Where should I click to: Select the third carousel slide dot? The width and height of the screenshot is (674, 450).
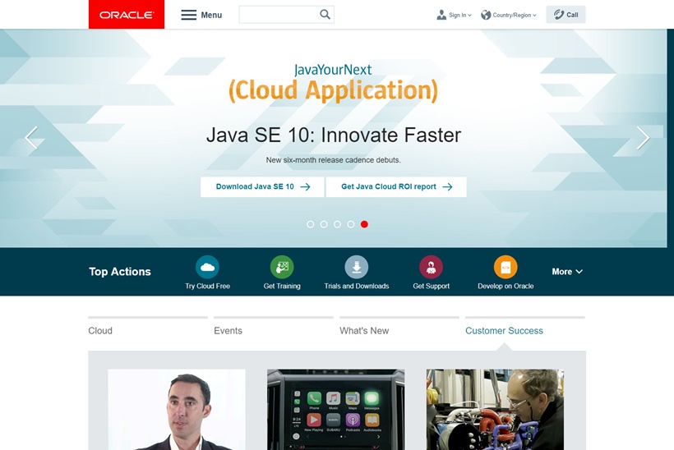(x=338, y=224)
